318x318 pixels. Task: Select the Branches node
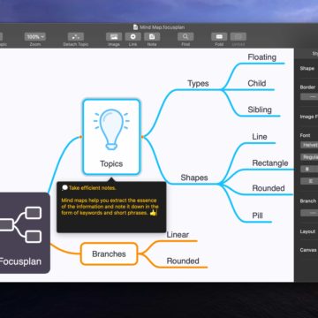click(x=109, y=254)
